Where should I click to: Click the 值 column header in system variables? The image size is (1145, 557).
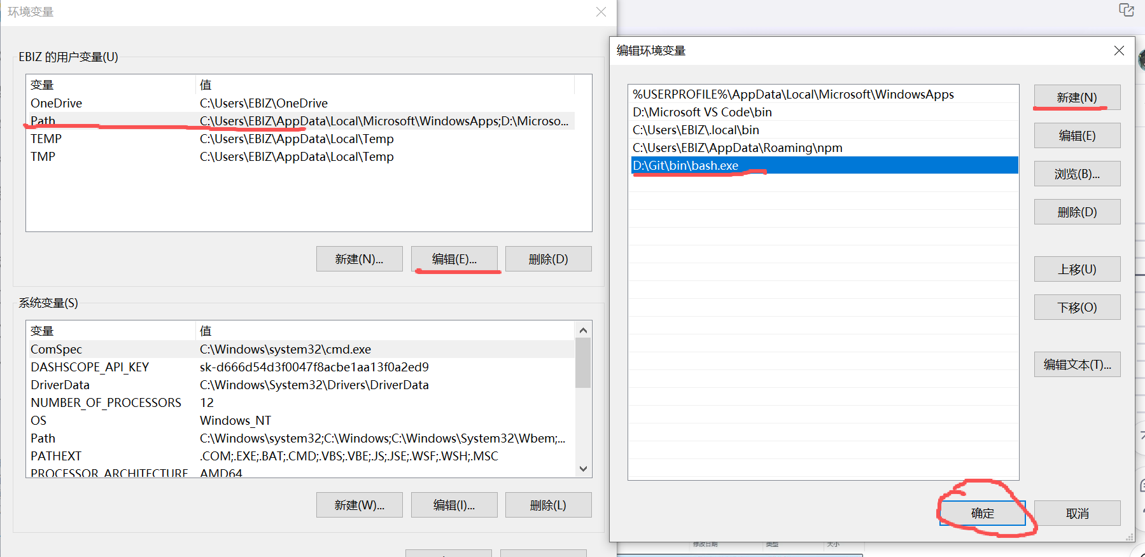(385, 331)
